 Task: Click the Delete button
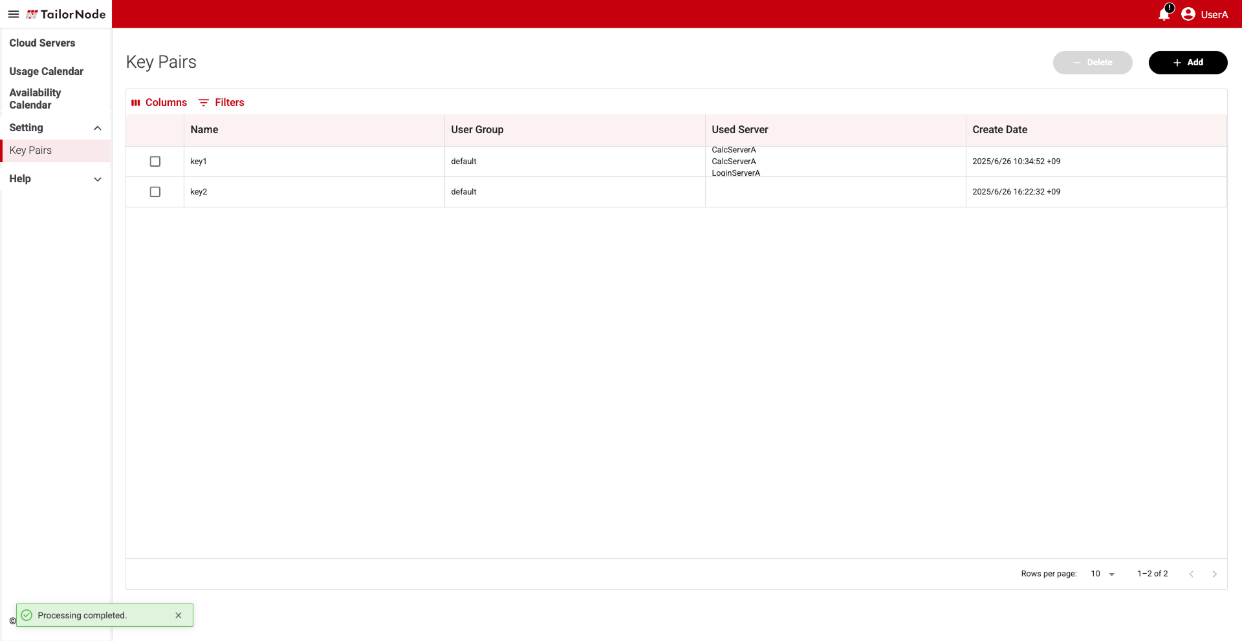click(1093, 63)
